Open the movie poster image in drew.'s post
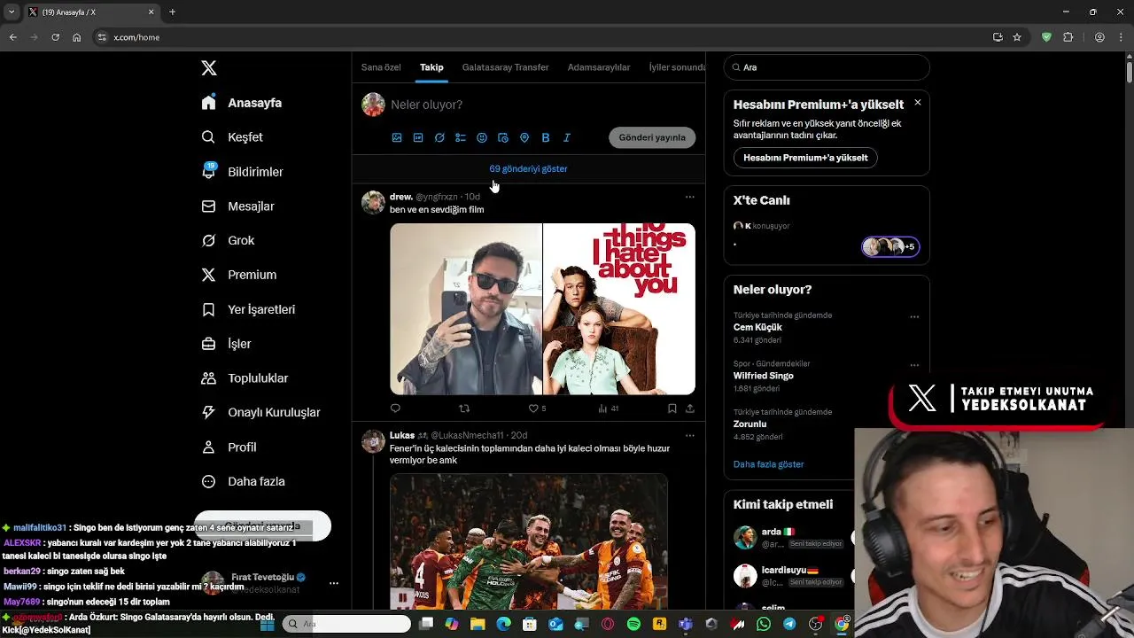Image resolution: width=1134 pixels, height=638 pixels. (619, 308)
